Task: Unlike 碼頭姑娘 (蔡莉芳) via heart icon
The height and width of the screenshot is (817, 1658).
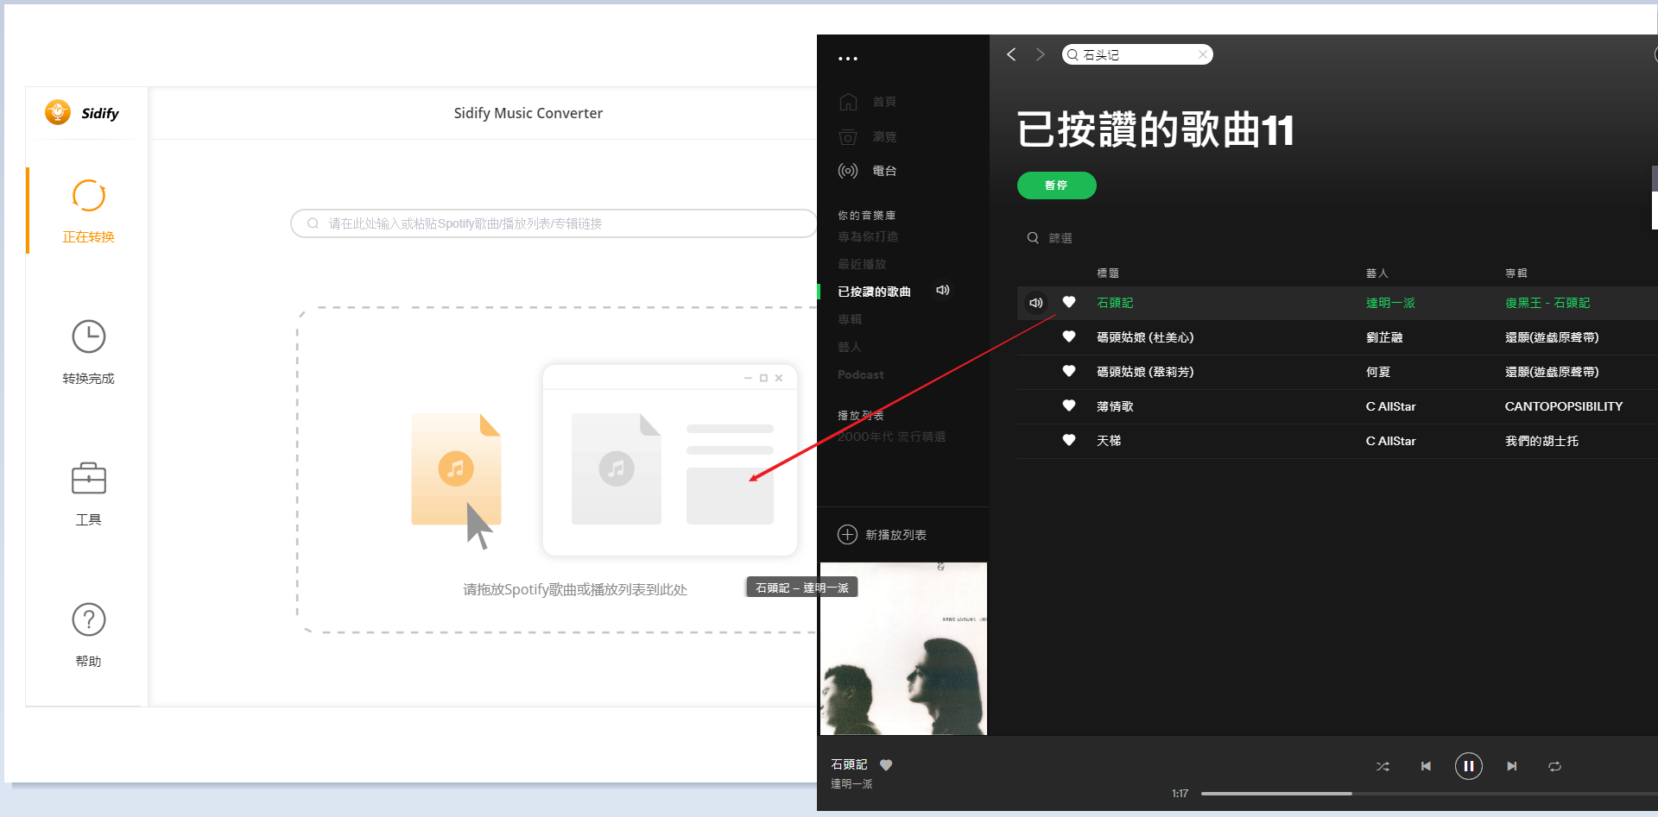Action: [1069, 371]
